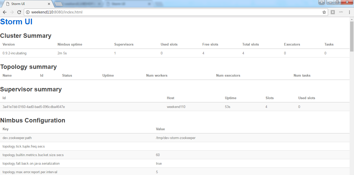Go back using the browser back arrow

pos(5,12)
